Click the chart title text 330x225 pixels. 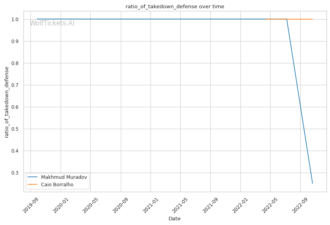coord(175,6)
